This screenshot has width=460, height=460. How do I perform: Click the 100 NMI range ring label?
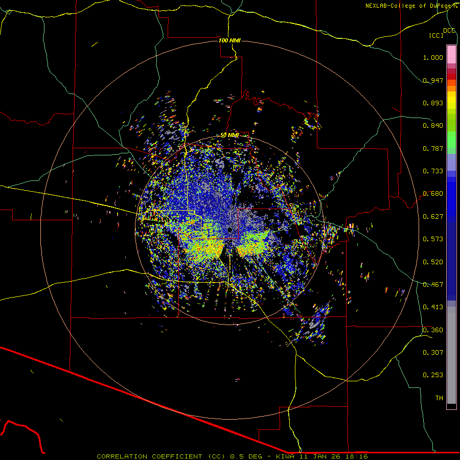coord(229,40)
